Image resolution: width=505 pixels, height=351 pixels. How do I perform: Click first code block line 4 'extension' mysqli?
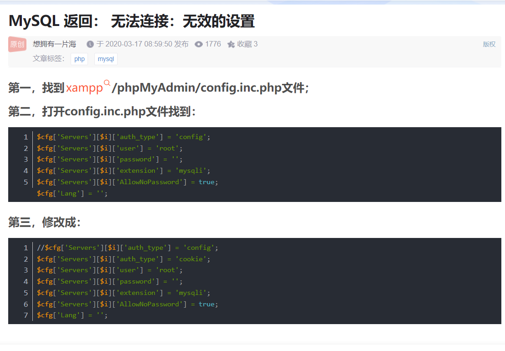[x=124, y=170]
